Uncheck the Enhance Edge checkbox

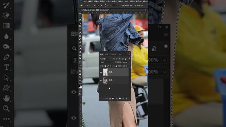coord(135,6)
